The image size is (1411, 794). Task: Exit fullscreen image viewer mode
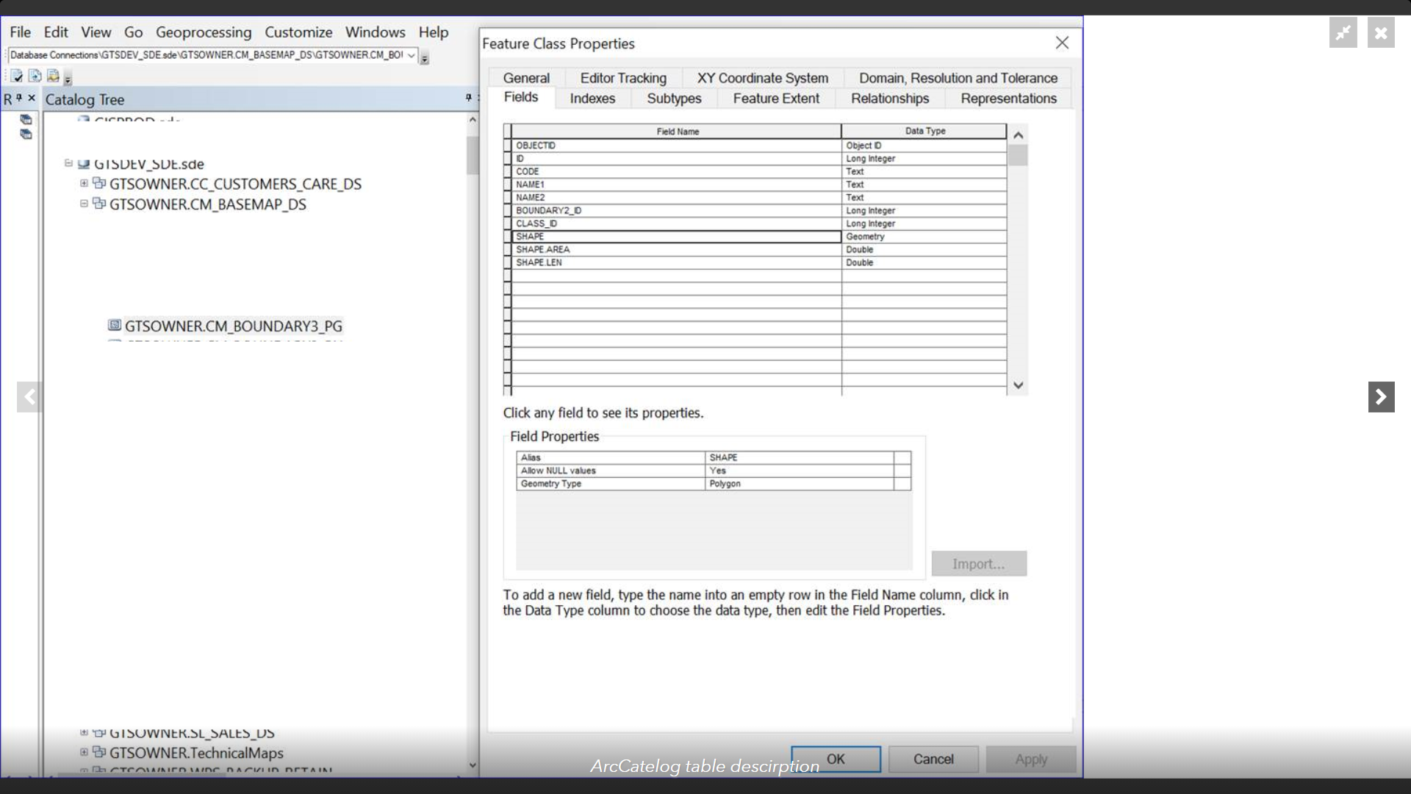1343,33
